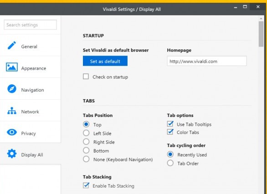This screenshot has height=194, width=267.
Task: Minimize the settings window
Action: click(236, 7)
